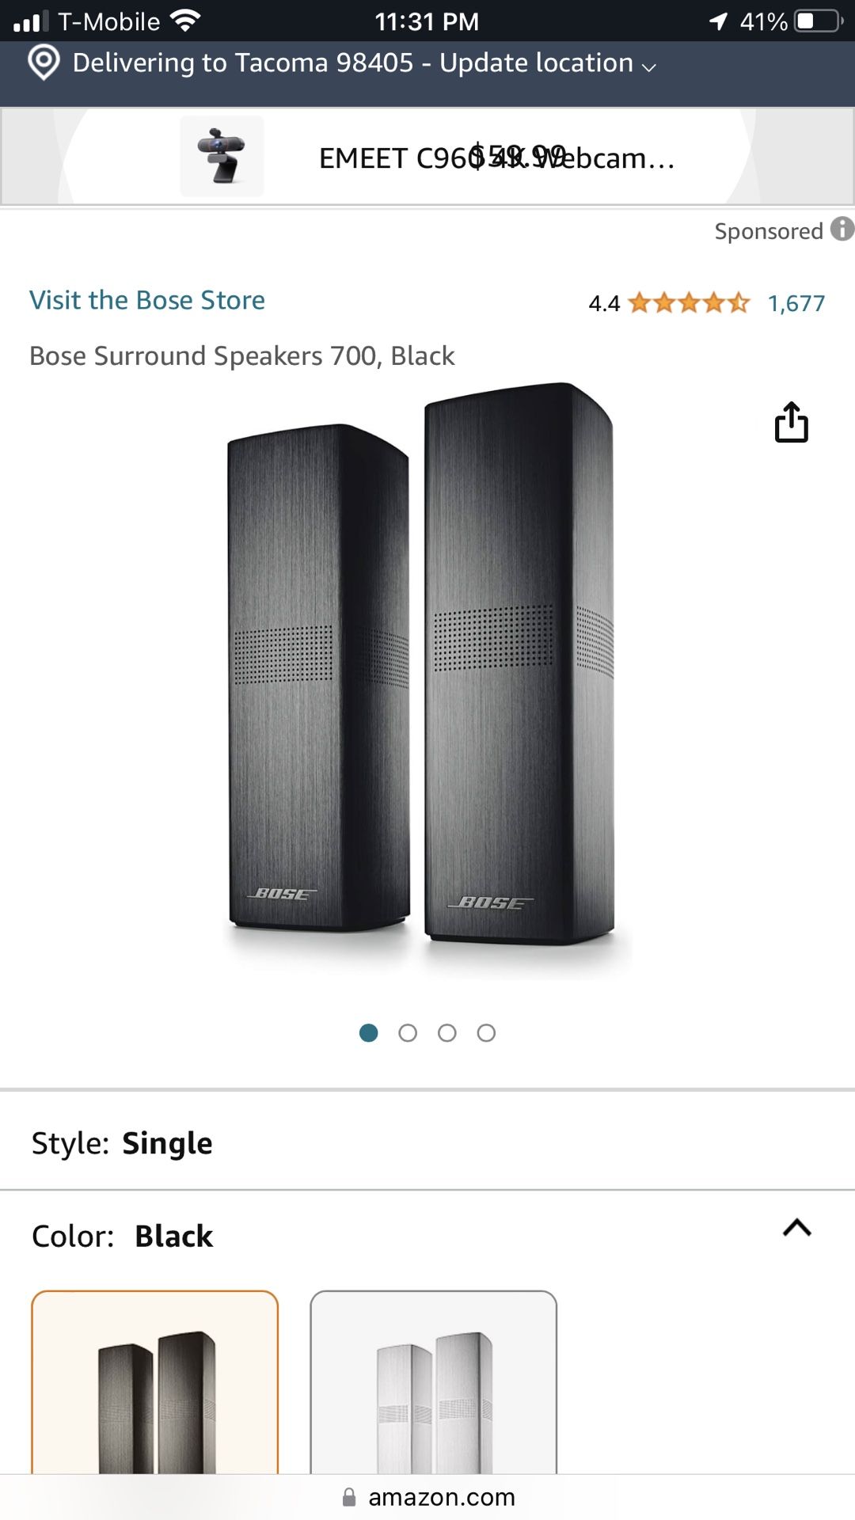Open the 1,677 ratings link
This screenshot has height=1520, width=855.
tap(796, 303)
